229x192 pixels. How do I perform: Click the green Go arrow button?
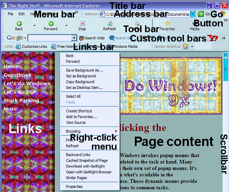pos(201,14)
